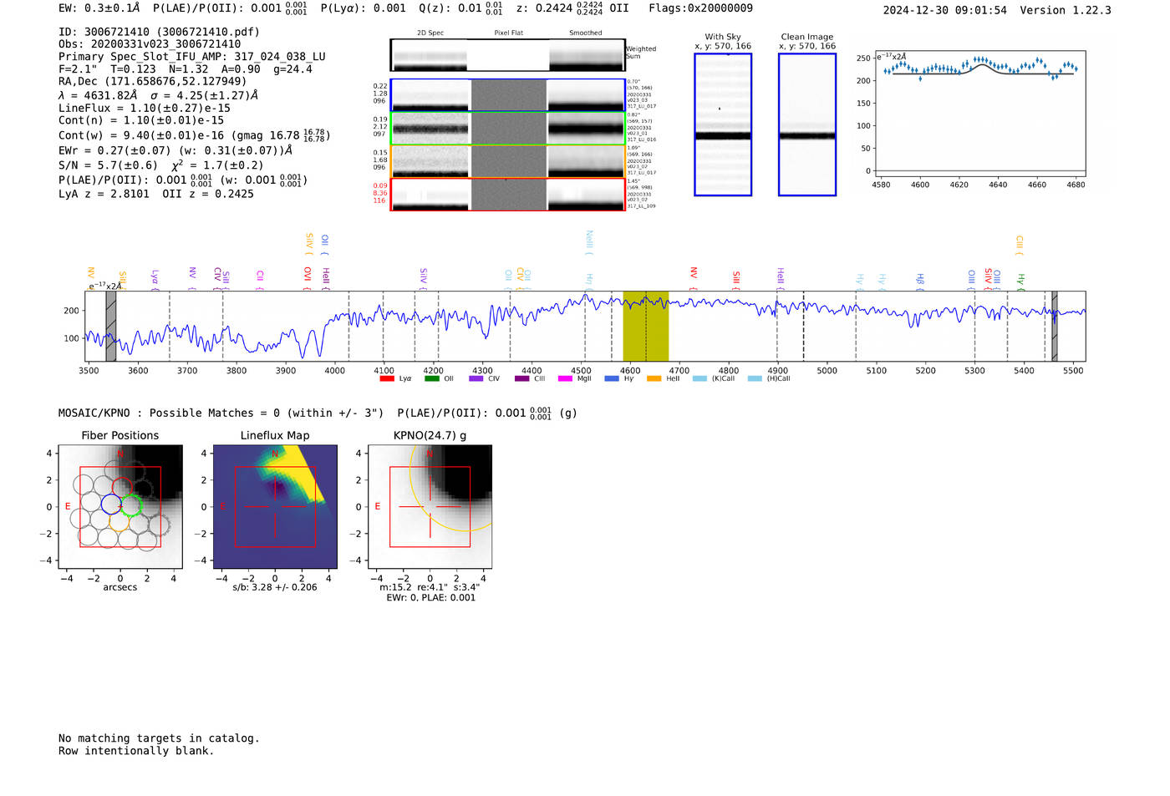This screenshot has height=796, width=1170.
Task: Click the With Sky cutout image
Action: [x=723, y=124]
